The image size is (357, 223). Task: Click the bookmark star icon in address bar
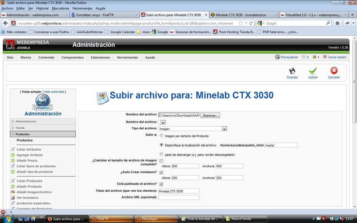coord(240,23)
